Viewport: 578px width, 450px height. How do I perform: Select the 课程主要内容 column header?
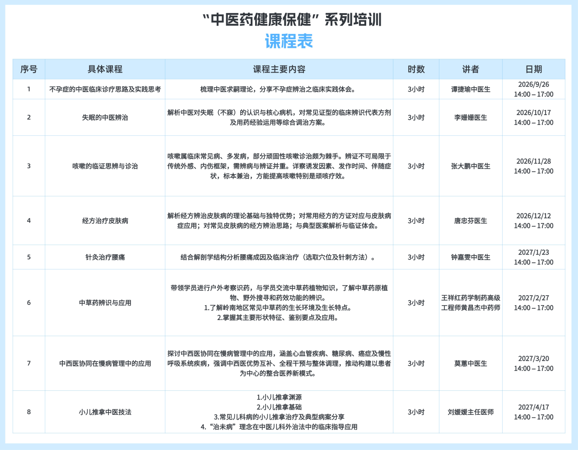(279, 69)
